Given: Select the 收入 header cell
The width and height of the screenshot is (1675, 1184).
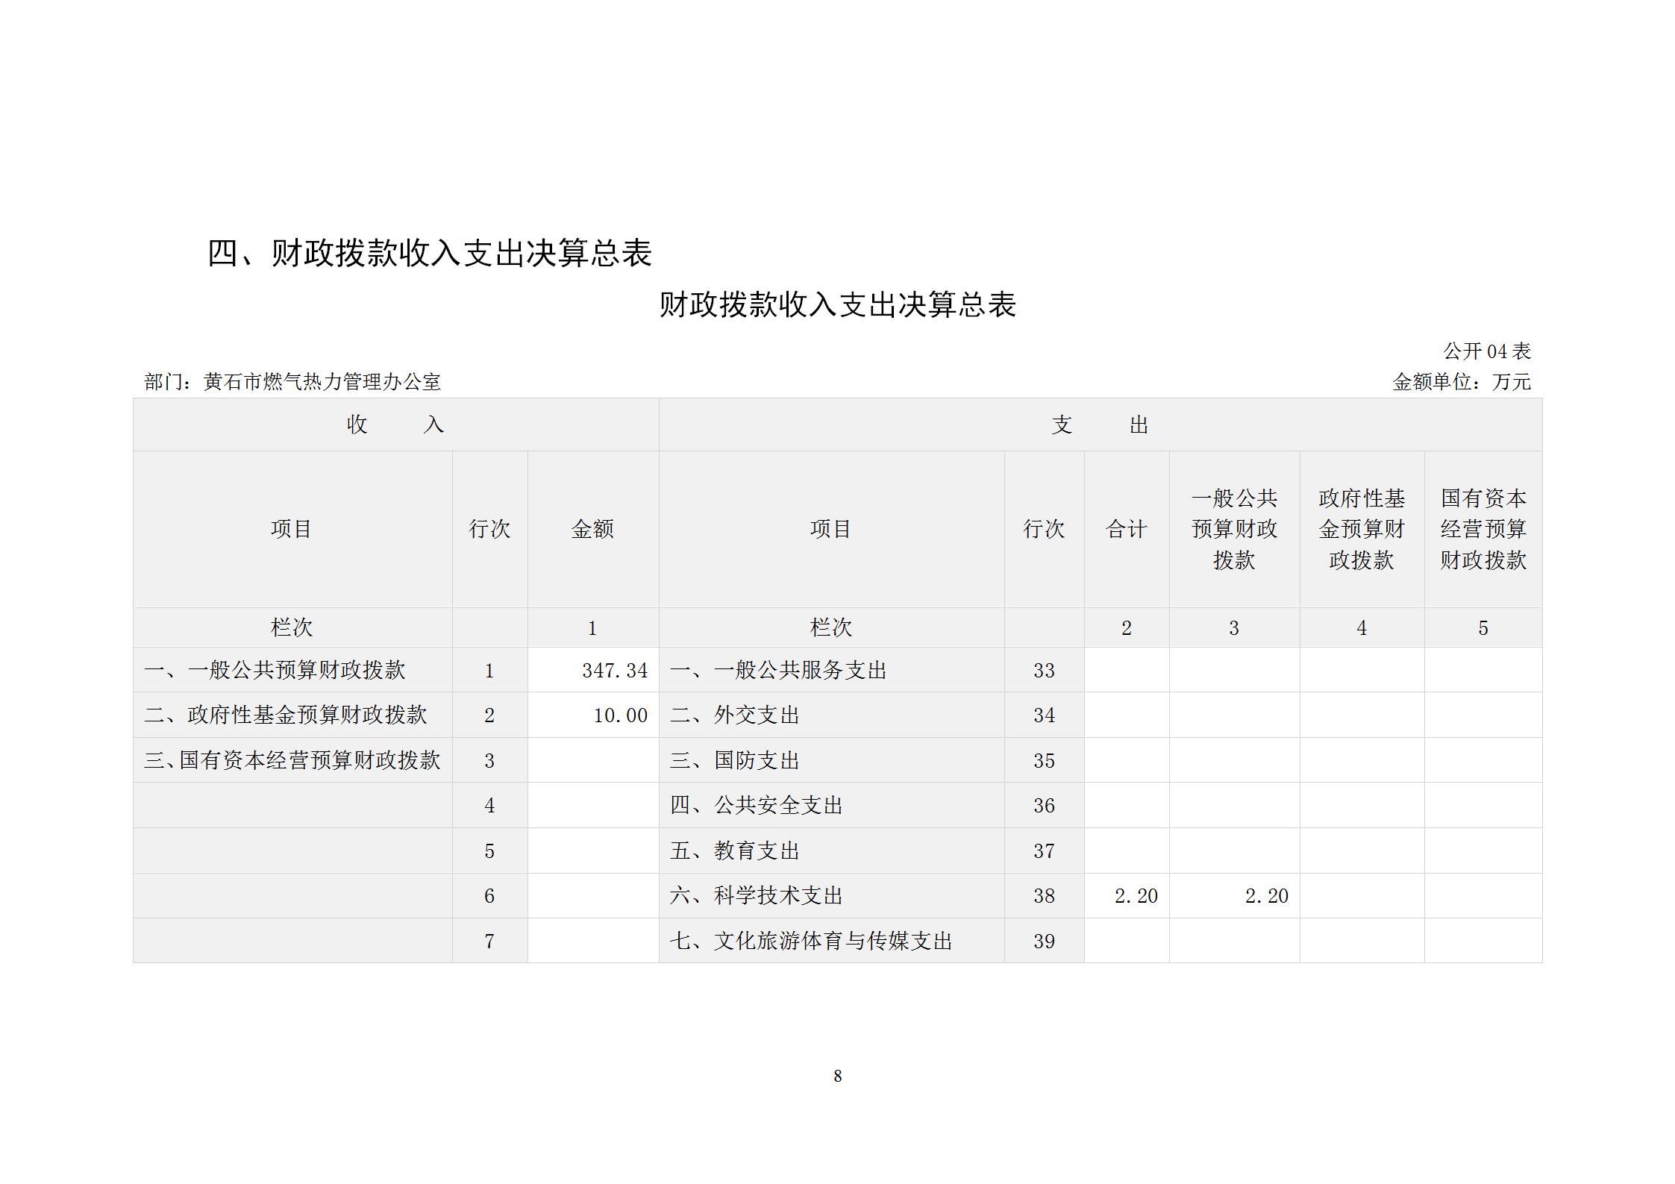Looking at the screenshot, I should [395, 425].
